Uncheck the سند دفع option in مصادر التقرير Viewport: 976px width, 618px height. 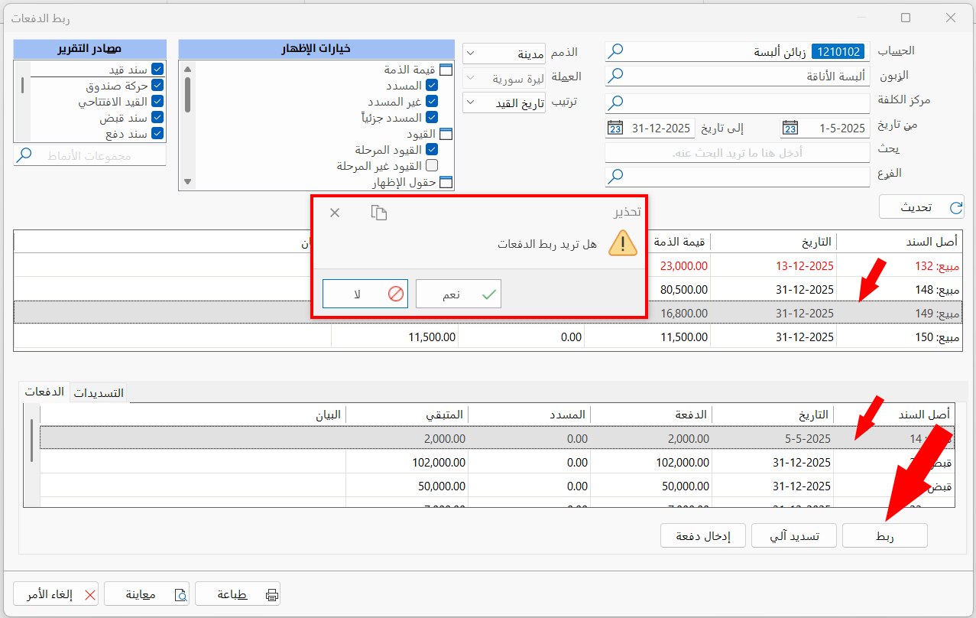pyautogui.click(x=157, y=133)
